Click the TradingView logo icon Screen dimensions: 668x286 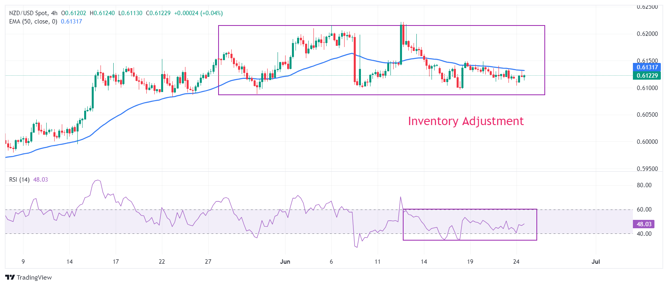point(10,277)
